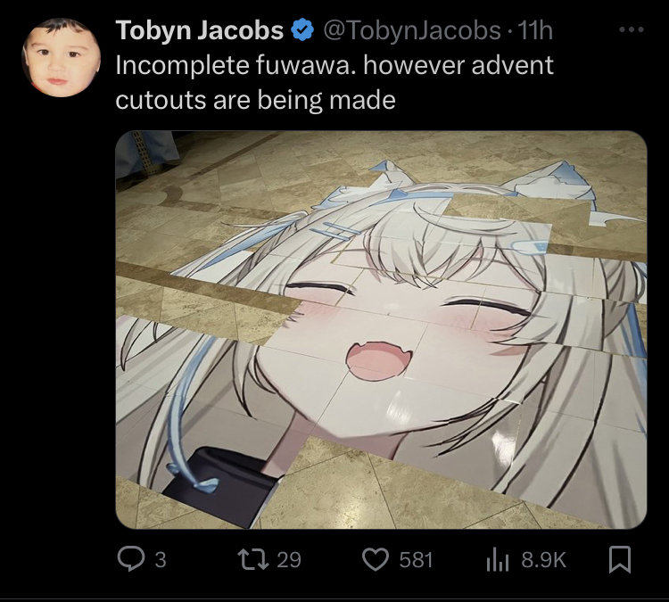
Task: Click the 11h timestamp link
Action: [535, 30]
